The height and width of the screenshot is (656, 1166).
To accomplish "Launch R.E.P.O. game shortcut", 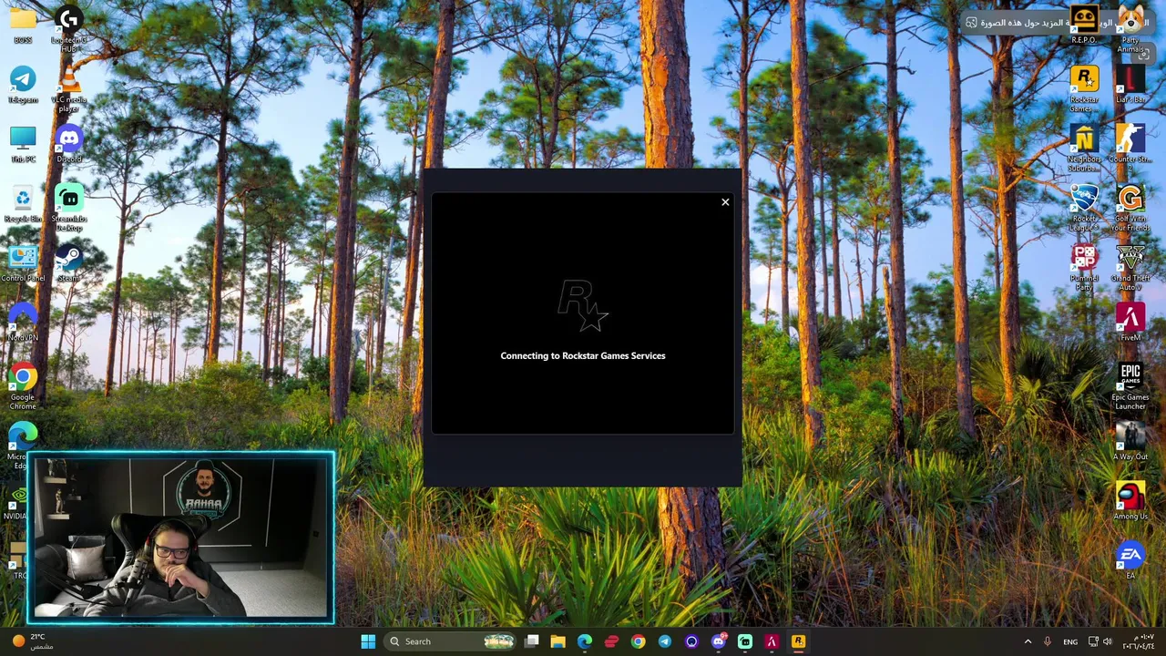I will click(x=1084, y=25).
